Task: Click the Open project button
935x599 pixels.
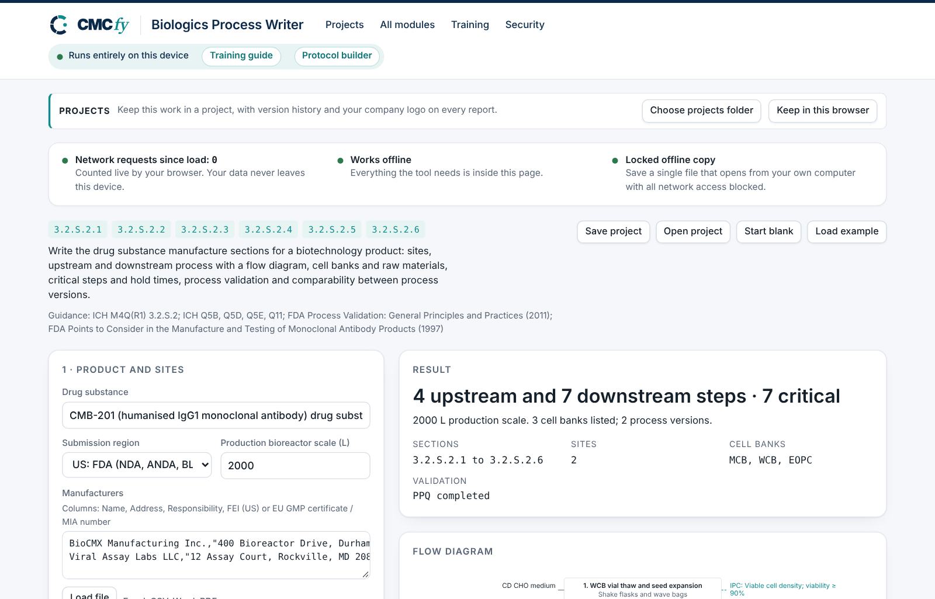Action: click(x=692, y=231)
